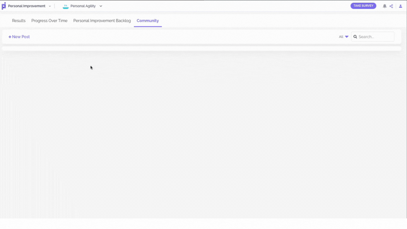407x229 pixels.
Task: Click the share icon in header
Action: click(x=391, y=6)
